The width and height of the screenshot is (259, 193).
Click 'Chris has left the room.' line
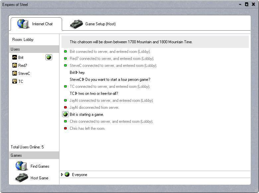(x=87, y=128)
